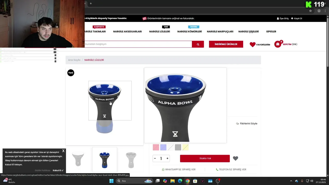Image resolution: width=329 pixels, height=185 pixels.
Task: Increase quantity with the plus stepper
Action: pyautogui.click(x=167, y=159)
